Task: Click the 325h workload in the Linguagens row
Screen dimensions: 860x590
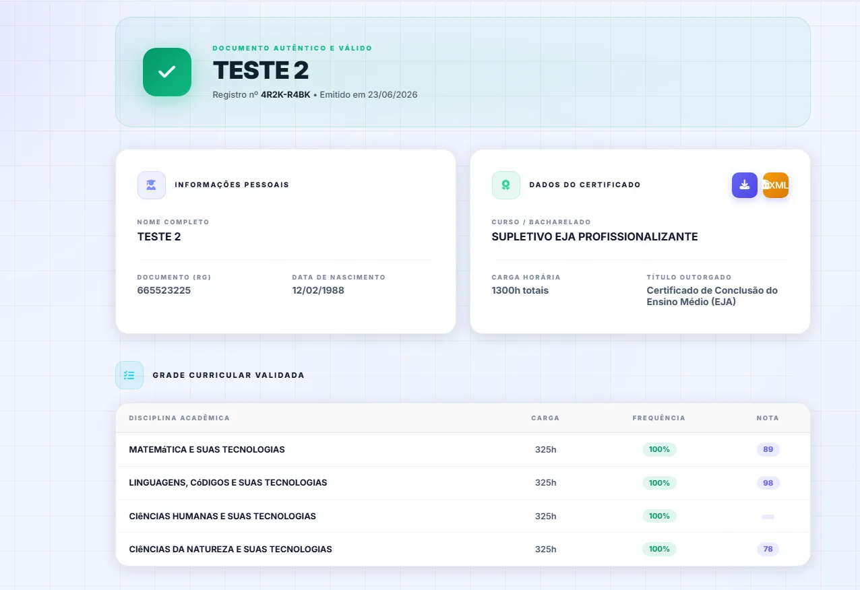Action: pos(546,483)
